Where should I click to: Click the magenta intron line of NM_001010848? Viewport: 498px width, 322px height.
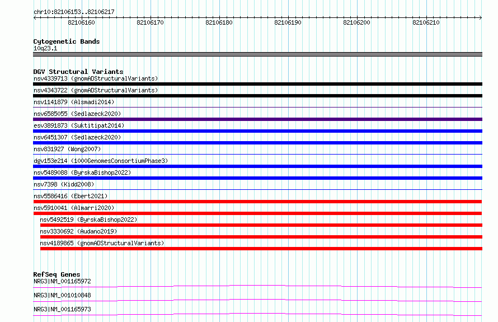[257, 300]
